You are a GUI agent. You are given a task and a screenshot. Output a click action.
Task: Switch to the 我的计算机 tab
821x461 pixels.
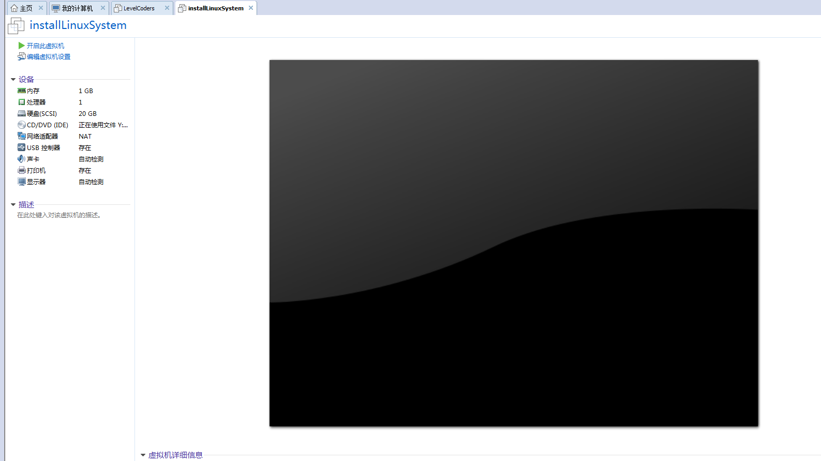tap(79, 8)
